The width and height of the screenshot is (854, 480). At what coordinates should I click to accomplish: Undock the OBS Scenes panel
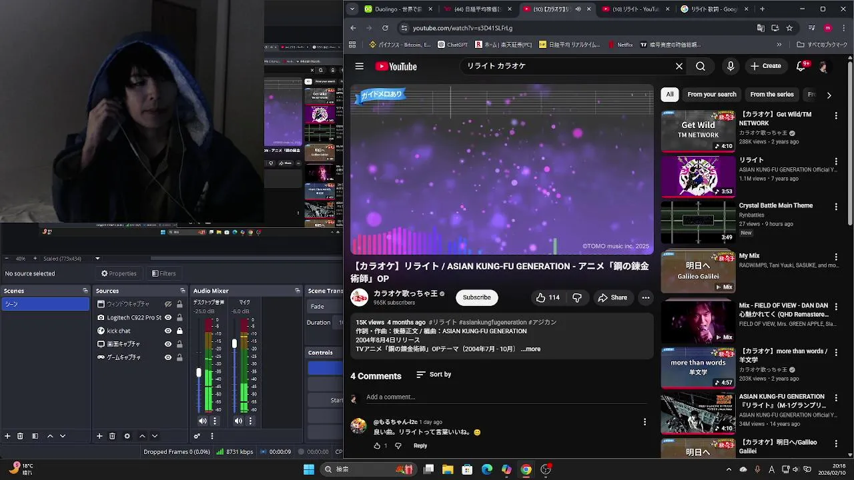pos(85,291)
